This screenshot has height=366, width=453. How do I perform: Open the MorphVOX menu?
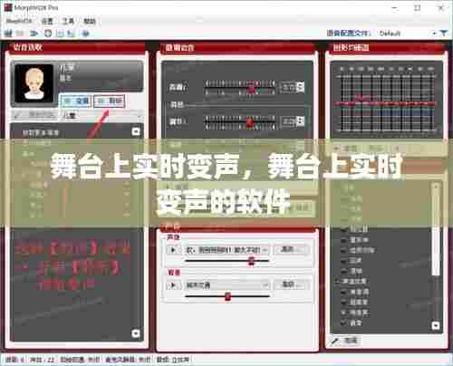tap(19, 21)
